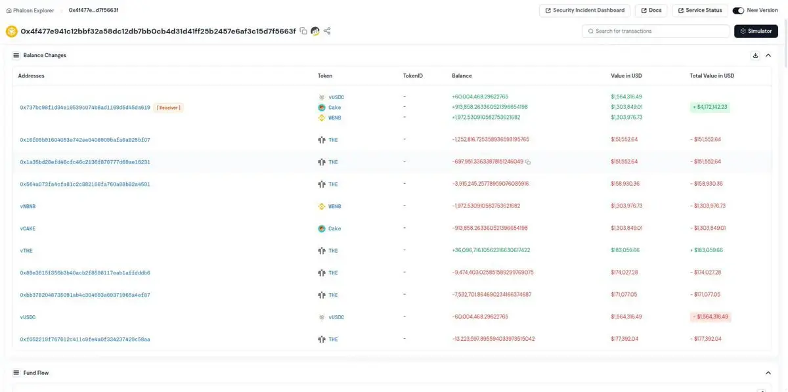Click the WBNB token icon in receiver row
Viewport: 788px width, 392px height.
[322, 118]
